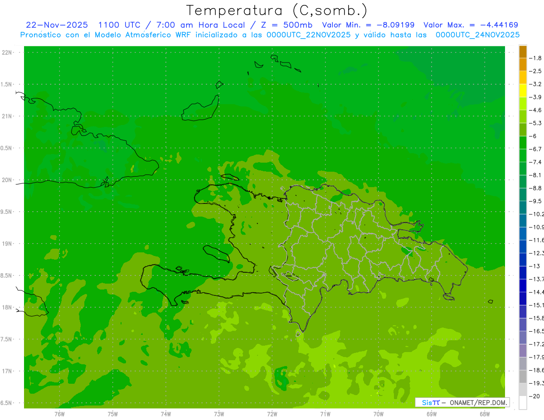Click the '21N' latitude label

click(7, 116)
